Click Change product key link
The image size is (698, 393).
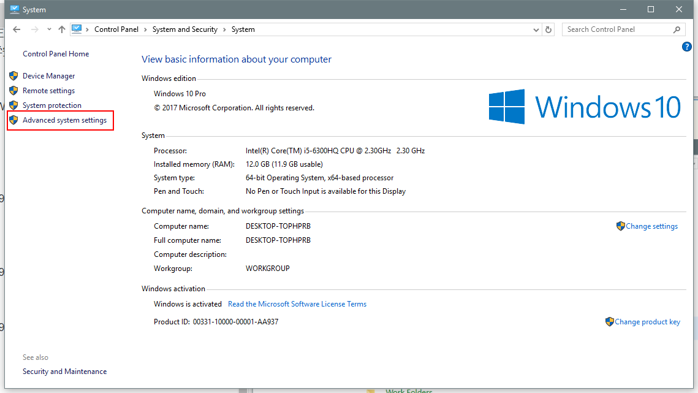tap(647, 322)
